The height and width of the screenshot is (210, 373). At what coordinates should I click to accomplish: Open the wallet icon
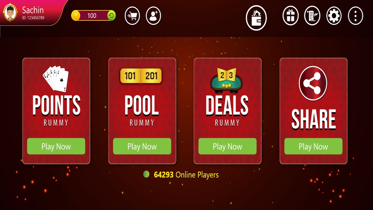click(x=256, y=18)
